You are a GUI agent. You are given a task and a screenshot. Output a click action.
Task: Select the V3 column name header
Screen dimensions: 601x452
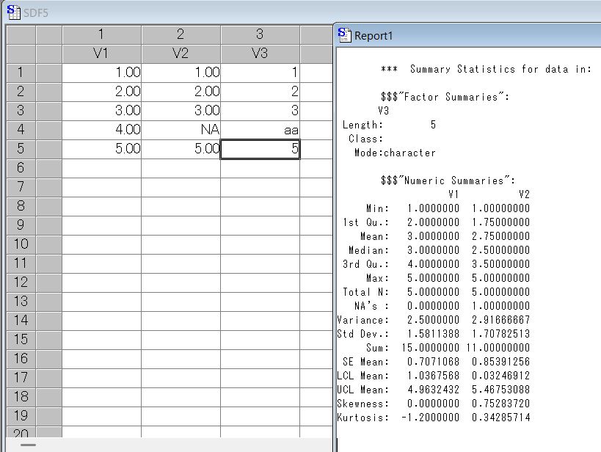[260, 54]
